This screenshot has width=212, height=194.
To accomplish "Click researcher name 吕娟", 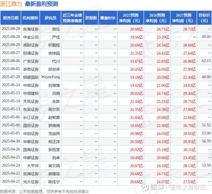I will (56, 93).
